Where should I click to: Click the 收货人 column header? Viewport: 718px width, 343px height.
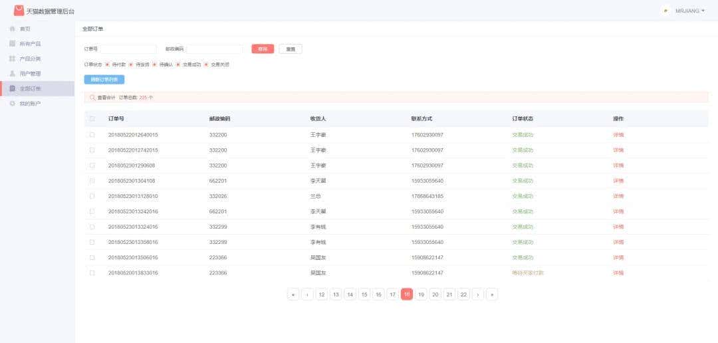(x=318, y=118)
